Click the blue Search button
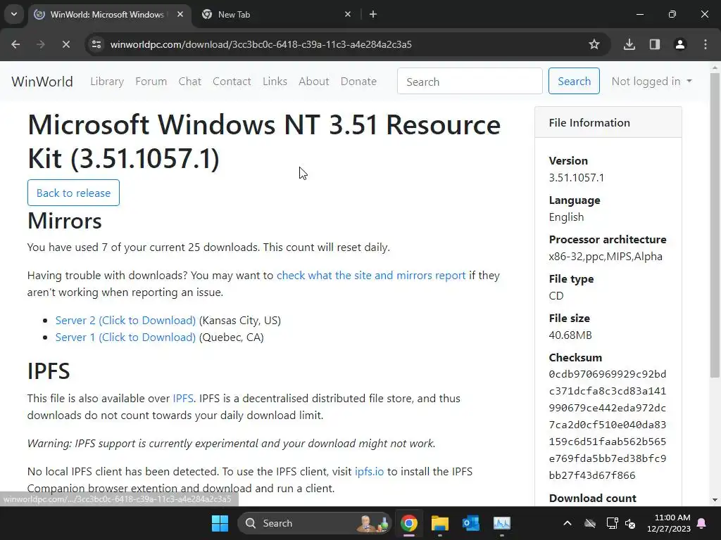 tap(574, 82)
